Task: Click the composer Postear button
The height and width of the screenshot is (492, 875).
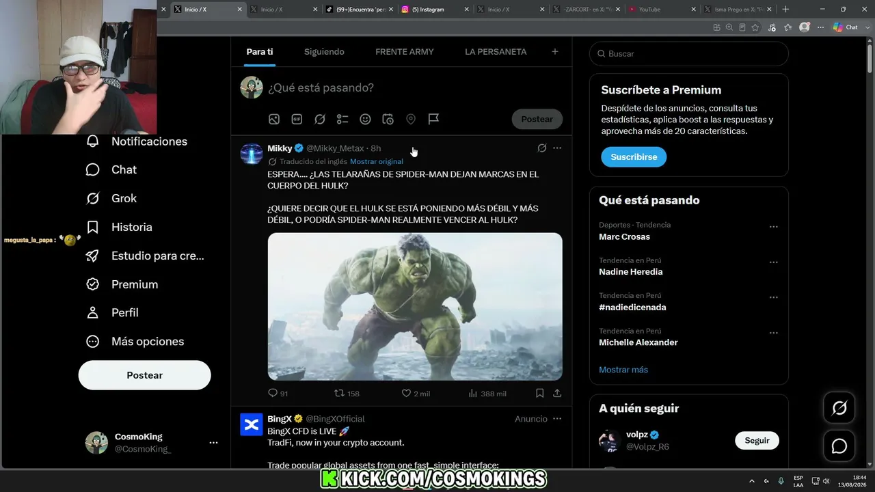Action: (537, 119)
